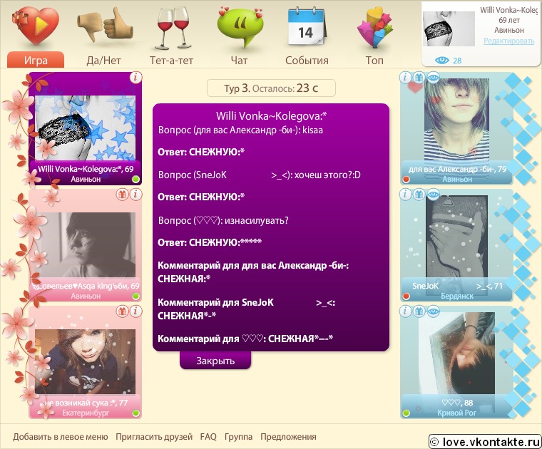The width and height of the screenshot is (542, 449).
Task: Click gift icon on SneJoK card
Action: 419,194
